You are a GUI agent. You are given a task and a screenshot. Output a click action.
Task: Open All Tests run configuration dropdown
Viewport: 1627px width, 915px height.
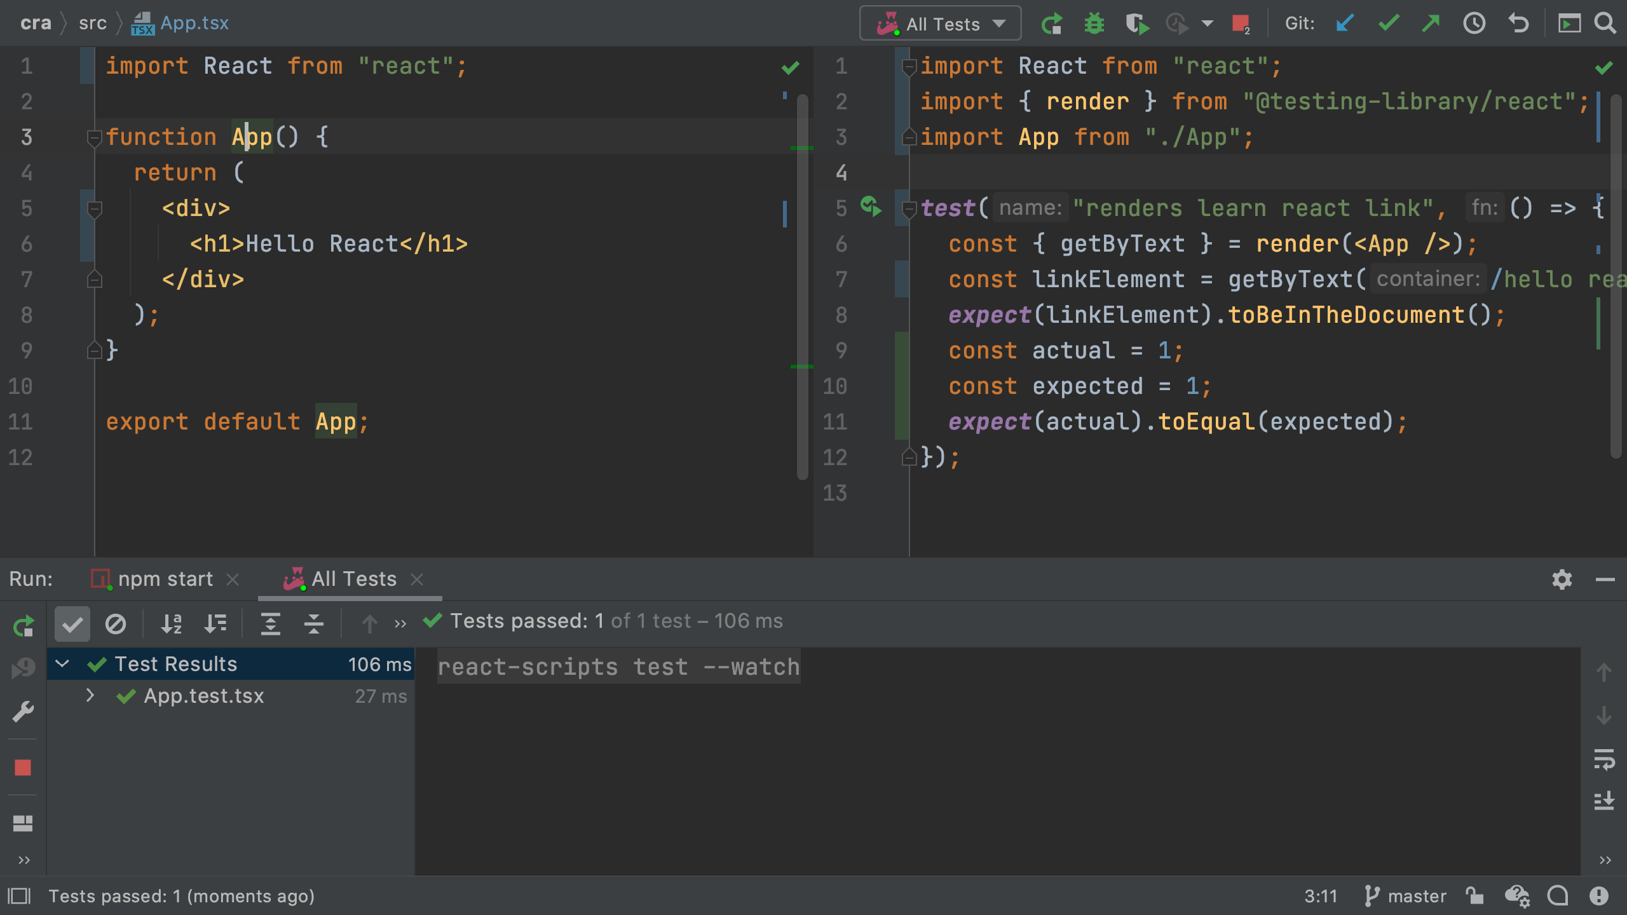(x=941, y=24)
